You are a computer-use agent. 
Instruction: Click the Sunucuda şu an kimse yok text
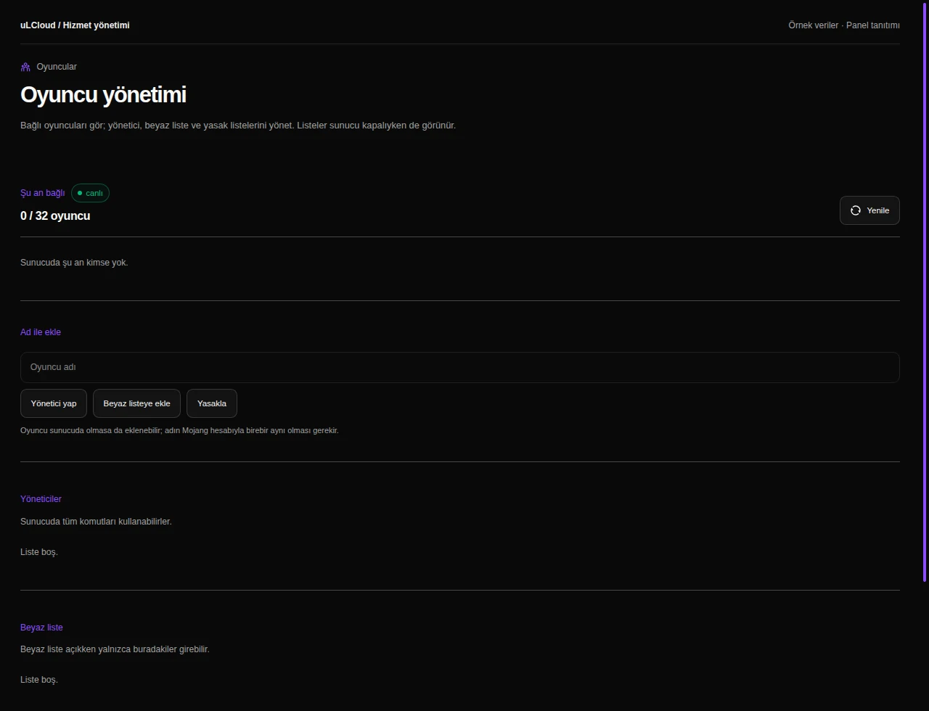tap(74, 263)
